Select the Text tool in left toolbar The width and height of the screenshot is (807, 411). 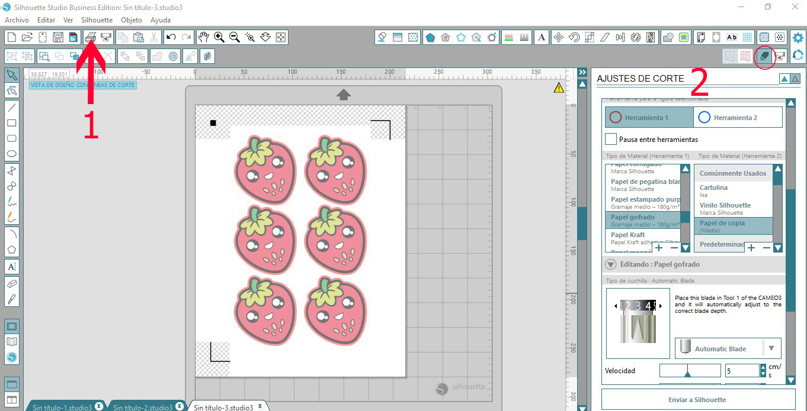click(x=12, y=267)
